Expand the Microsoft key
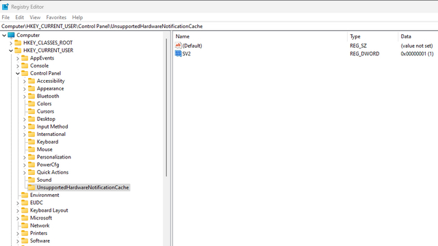This screenshot has width=438, height=246. pos(18,218)
